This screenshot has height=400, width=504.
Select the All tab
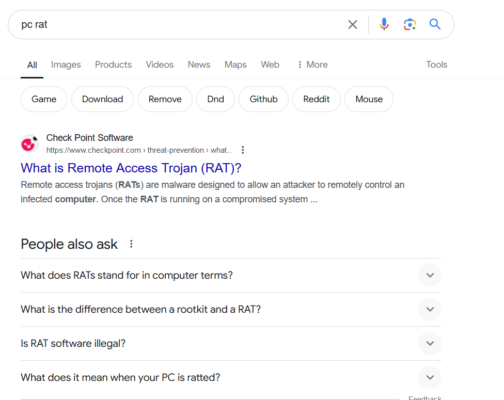[32, 65]
